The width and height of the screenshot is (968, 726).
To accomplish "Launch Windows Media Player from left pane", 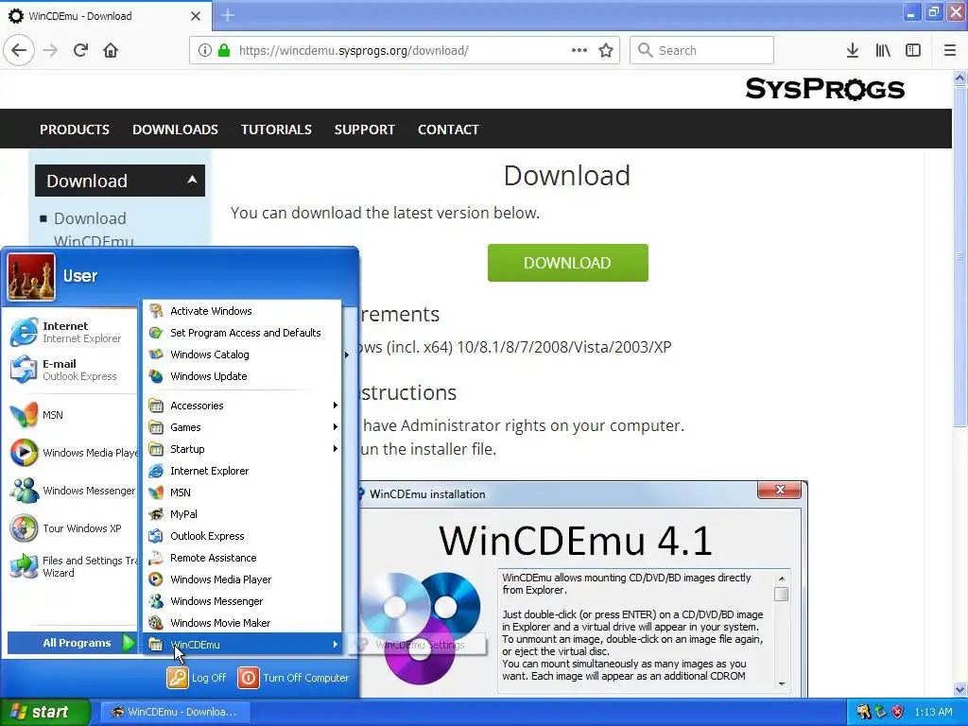I will [24, 453].
